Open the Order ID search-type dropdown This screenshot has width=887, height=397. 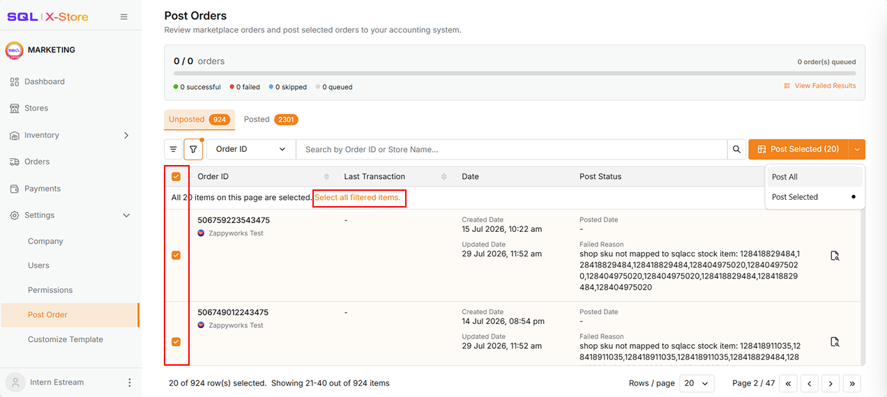pyautogui.click(x=251, y=149)
